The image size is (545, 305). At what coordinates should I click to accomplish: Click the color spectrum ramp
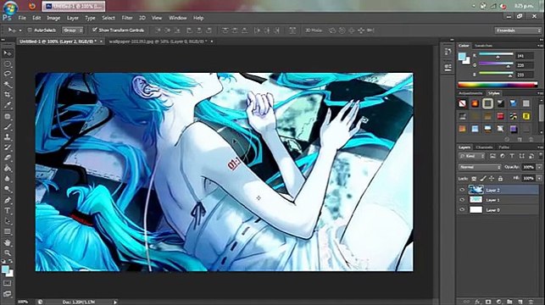tap(498, 85)
